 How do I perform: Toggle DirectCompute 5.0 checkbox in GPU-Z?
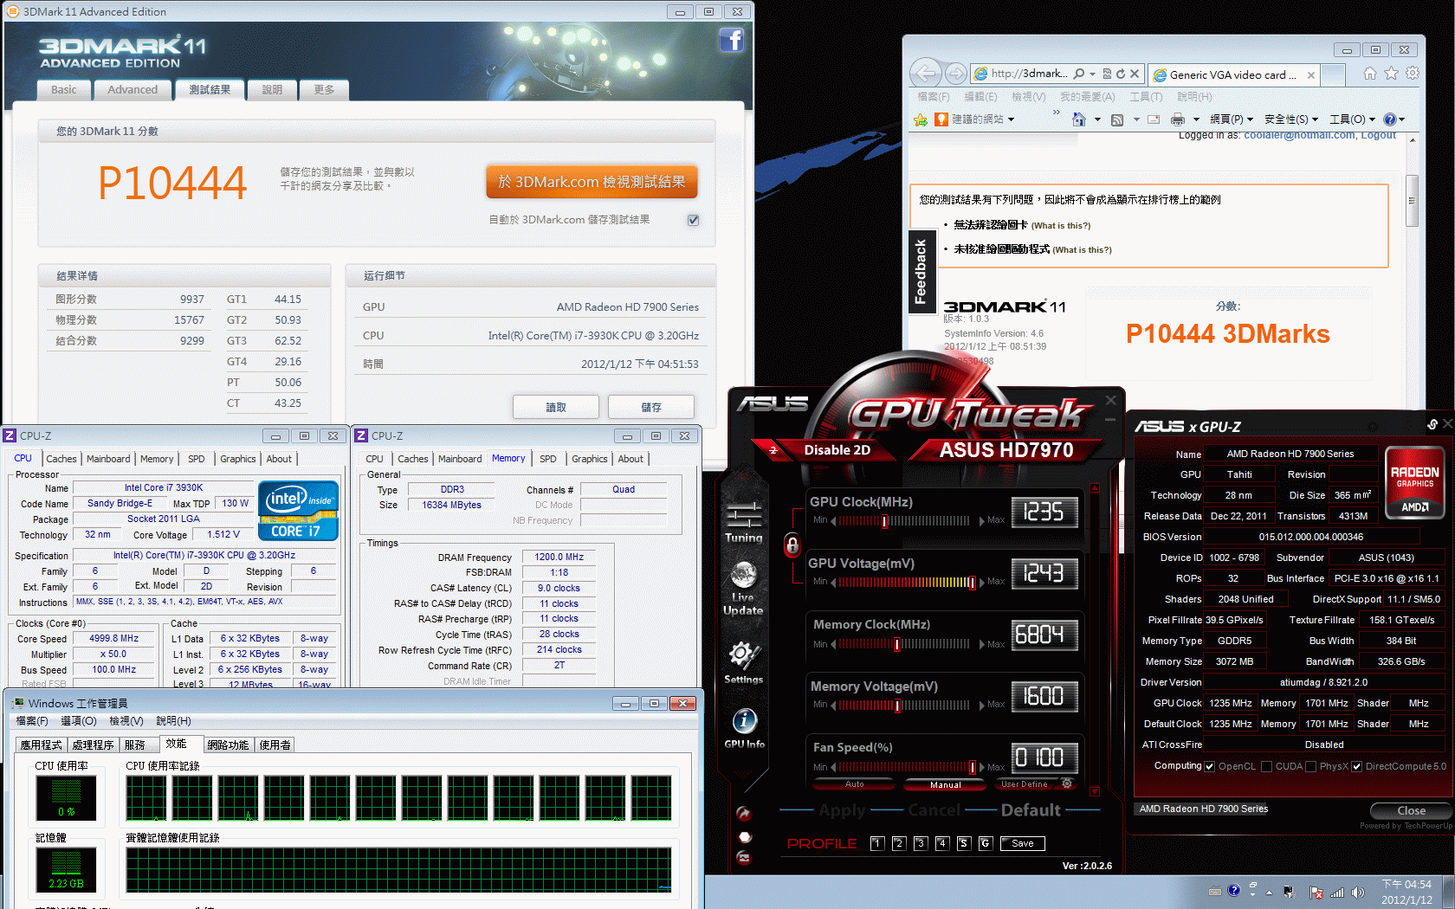(1357, 766)
